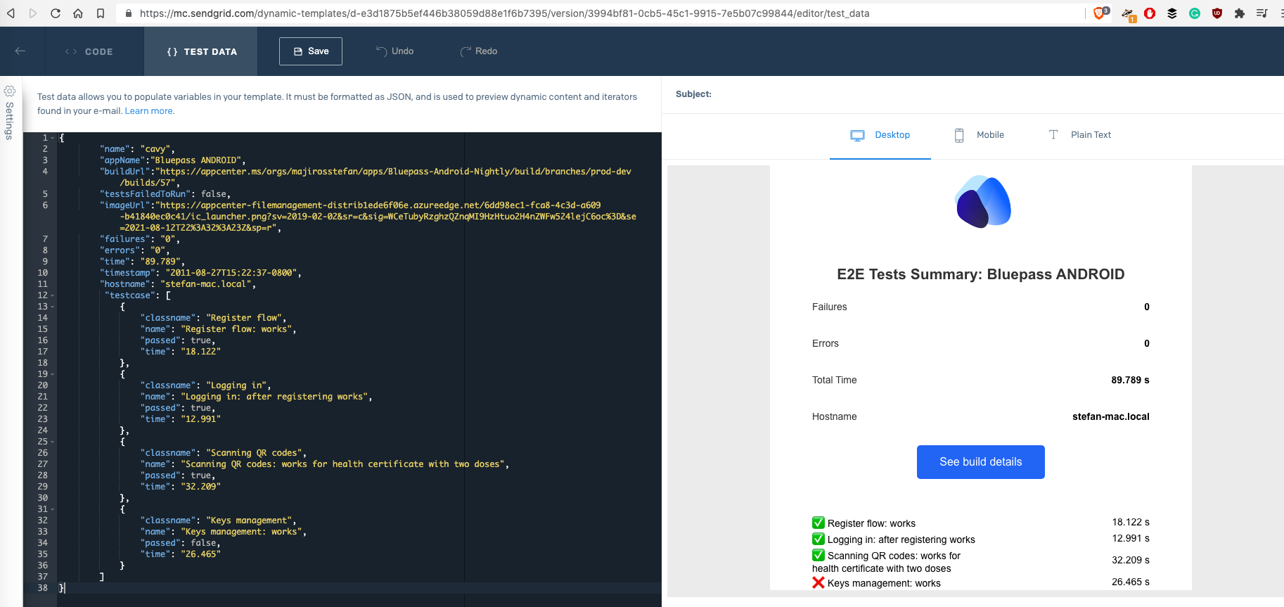Click the "name": "cavy" line in editor
The image size is (1284, 607).
point(137,149)
